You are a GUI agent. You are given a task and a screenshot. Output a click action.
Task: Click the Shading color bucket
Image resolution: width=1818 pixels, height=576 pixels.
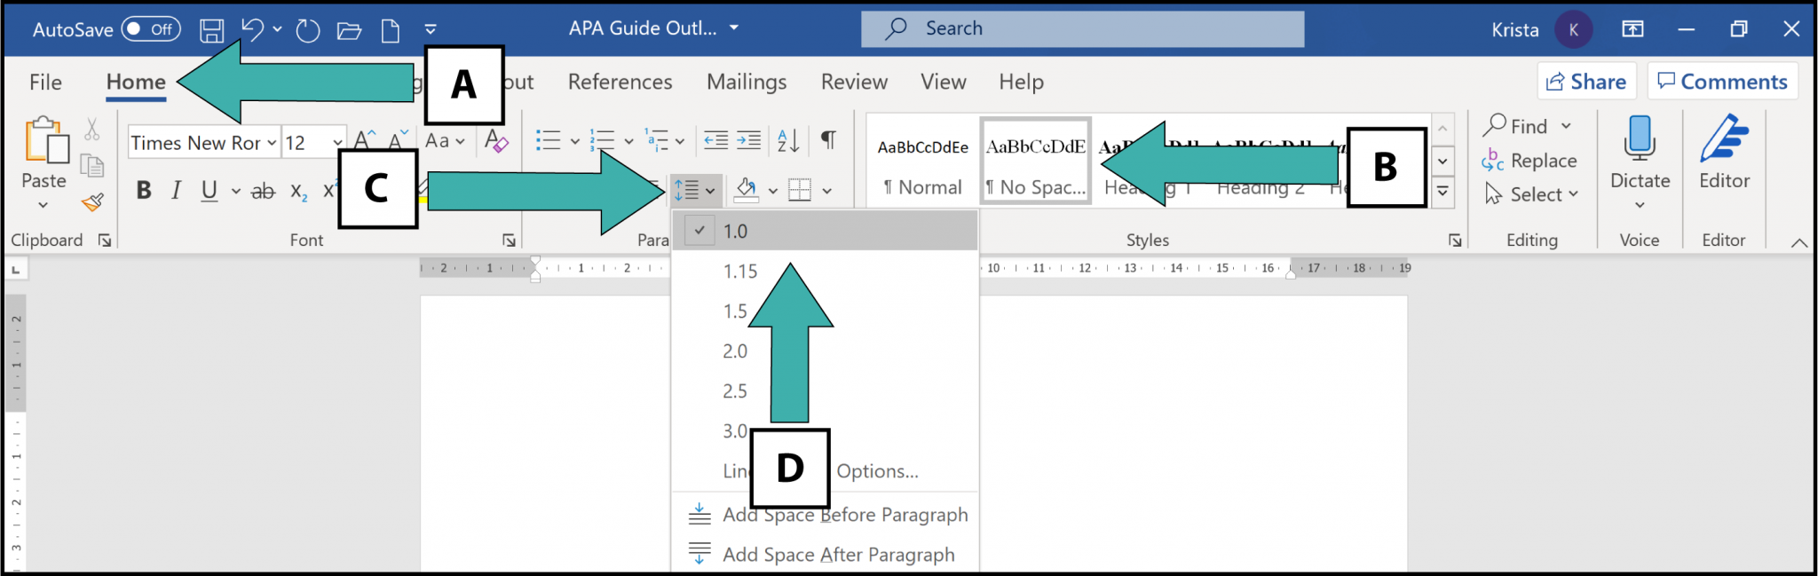point(746,189)
